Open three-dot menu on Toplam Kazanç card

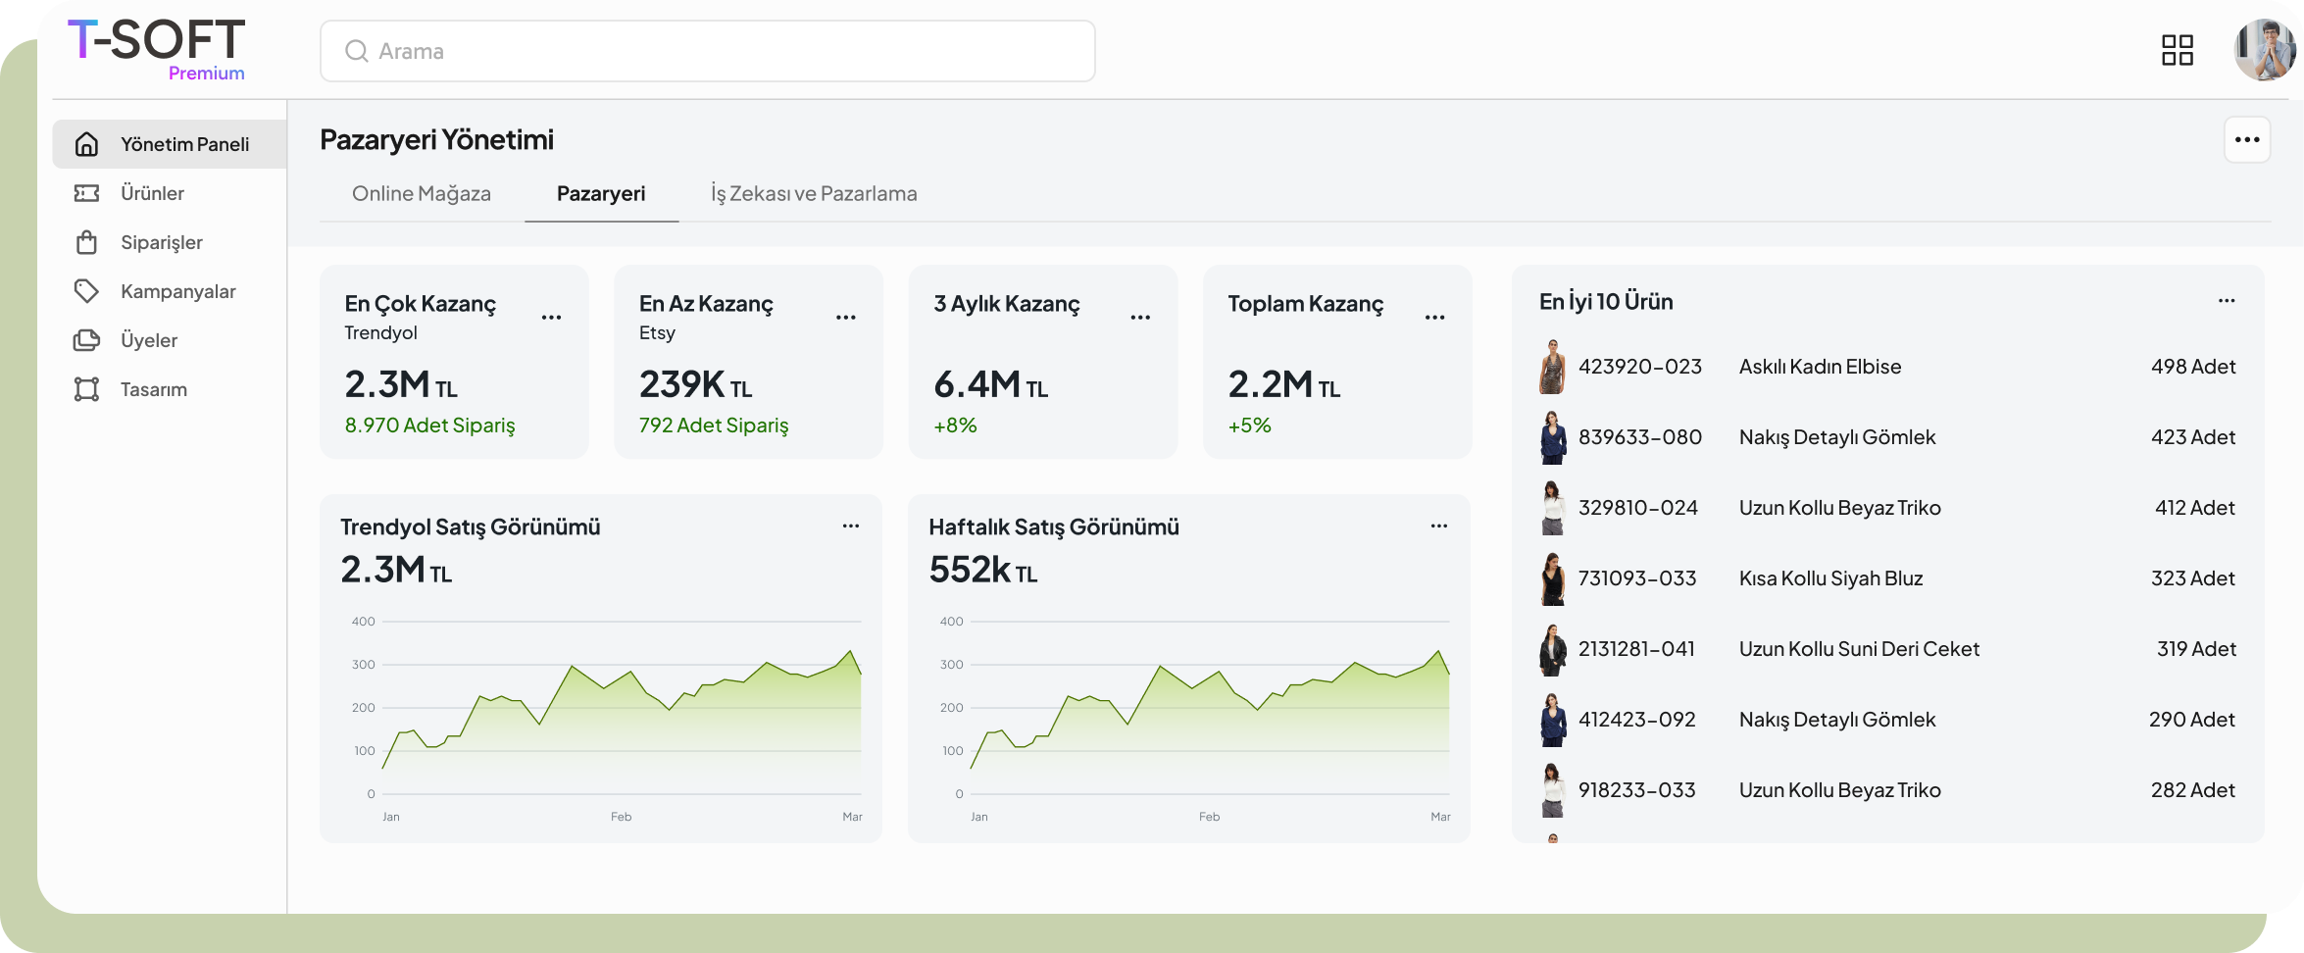click(x=1434, y=318)
